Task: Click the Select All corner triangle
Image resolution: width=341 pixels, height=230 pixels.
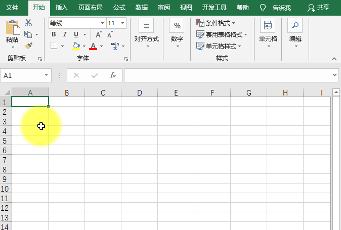Action: pyautogui.click(x=7, y=93)
